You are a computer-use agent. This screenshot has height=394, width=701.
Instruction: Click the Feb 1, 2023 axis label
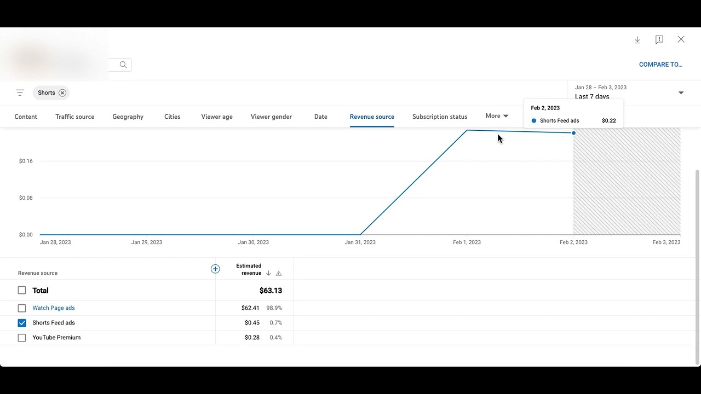coord(467,242)
